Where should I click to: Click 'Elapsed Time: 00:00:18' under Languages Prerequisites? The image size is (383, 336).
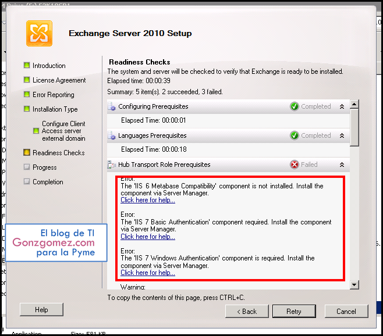pyautogui.click(x=154, y=149)
